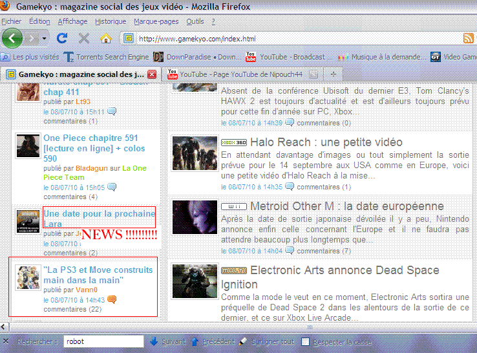Open Metroid Other M article headline
Viewport: 477px width, 353px height.
[x=347, y=206]
